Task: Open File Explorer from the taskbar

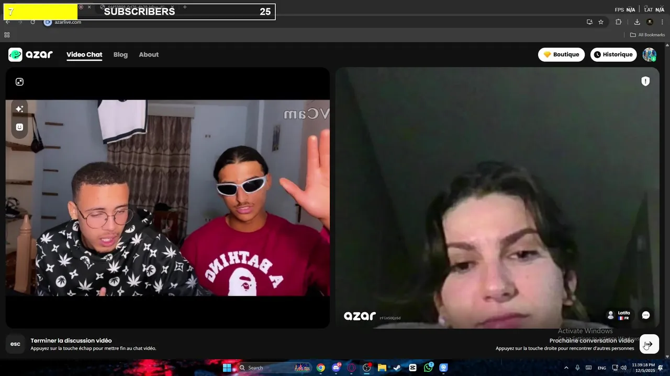Action: pos(382,368)
